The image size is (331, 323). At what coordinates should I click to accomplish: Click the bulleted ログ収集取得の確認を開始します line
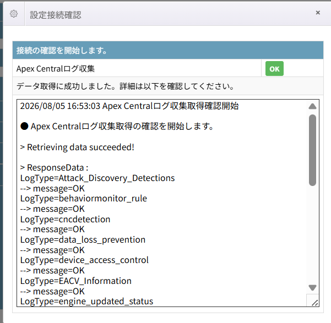(117, 127)
